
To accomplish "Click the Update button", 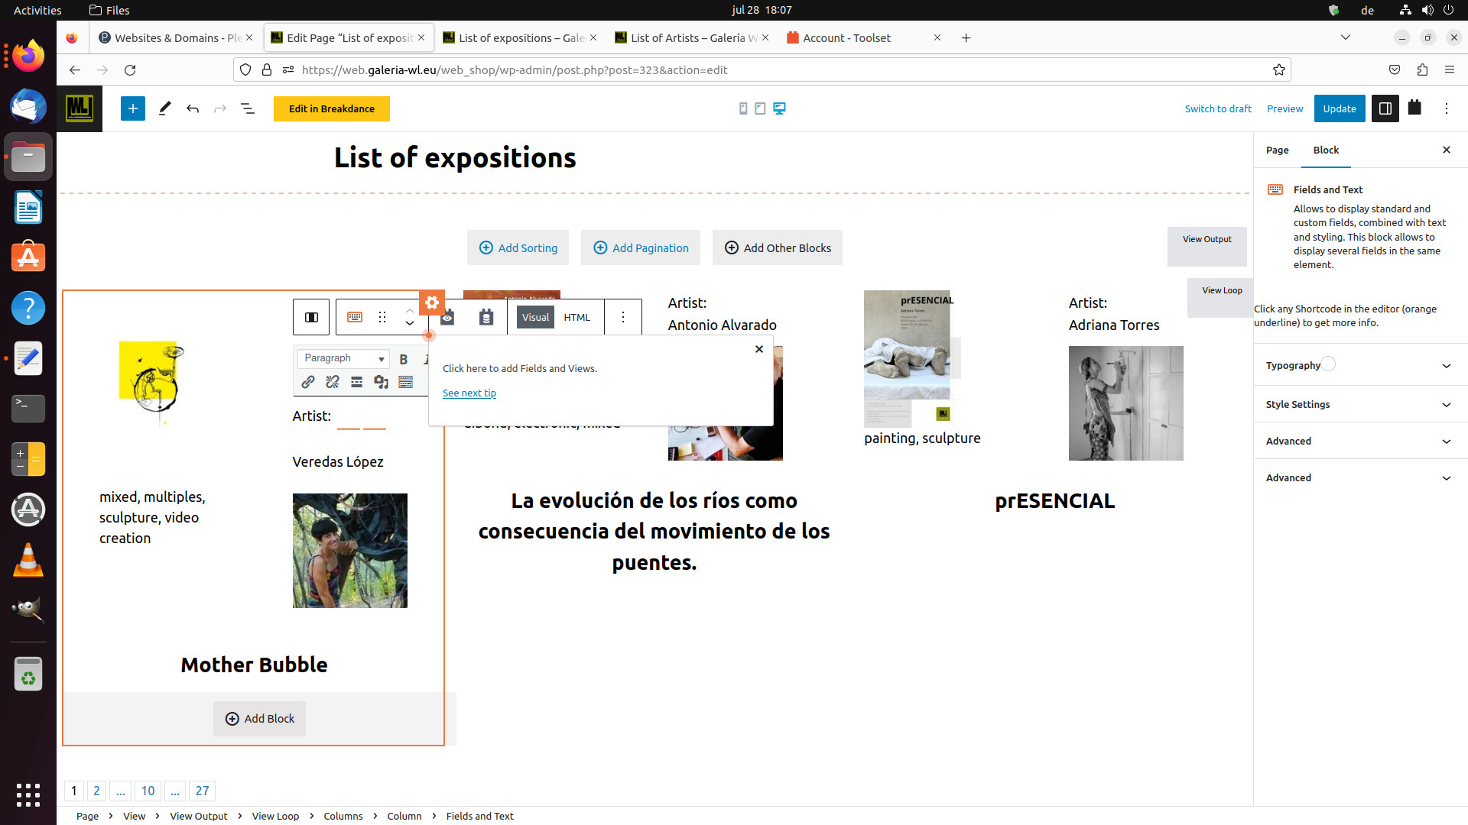I will click(1340, 108).
